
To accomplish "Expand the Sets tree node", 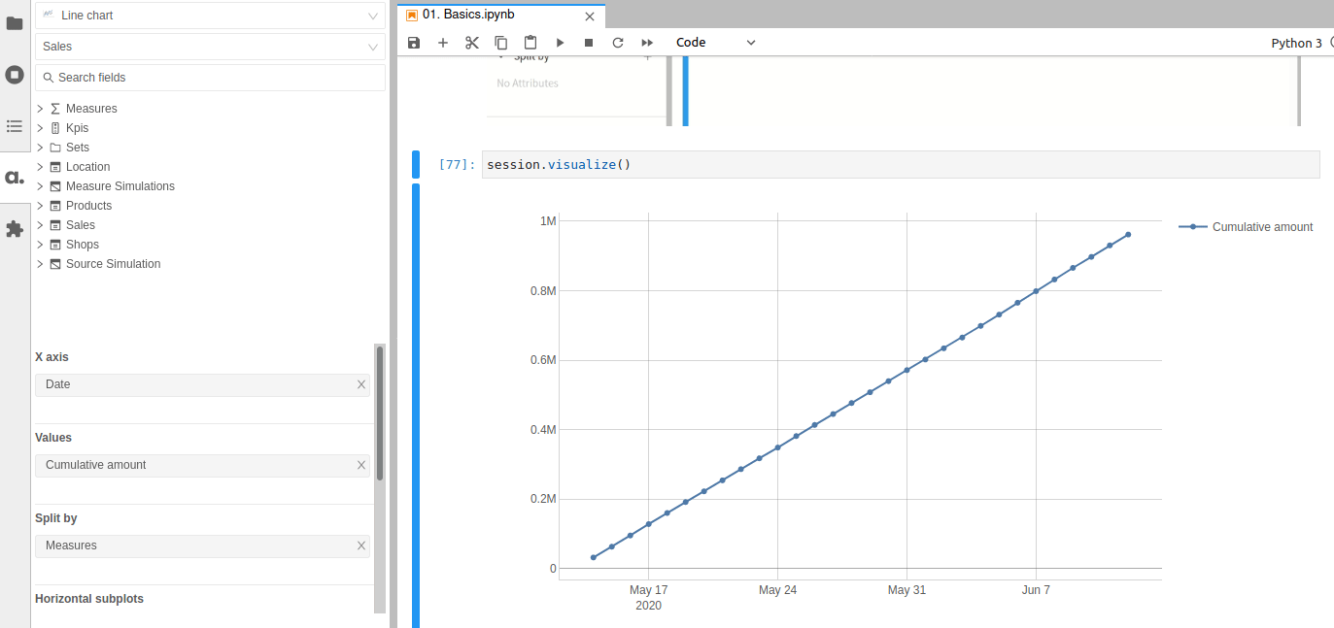I will (40, 148).
